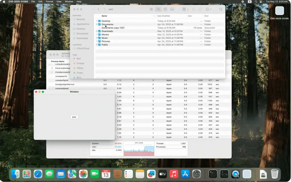
Task: Open the Finder group-by dropdown
Action: point(185,9)
